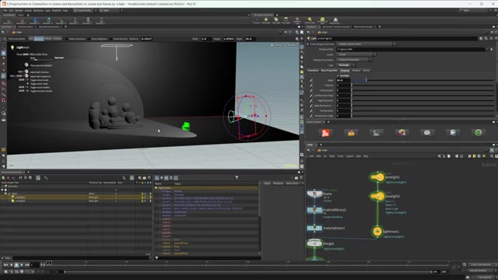Collapse the lights row in scene graph tree
The width and height of the screenshot is (498, 280).
tap(5, 194)
